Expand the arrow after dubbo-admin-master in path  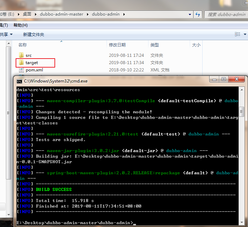pyautogui.click(x=88, y=14)
